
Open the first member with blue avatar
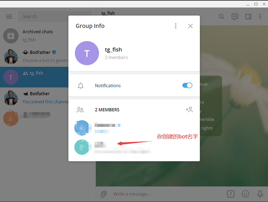(134, 128)
